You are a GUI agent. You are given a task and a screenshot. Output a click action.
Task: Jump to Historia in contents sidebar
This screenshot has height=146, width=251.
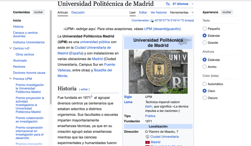18,27
